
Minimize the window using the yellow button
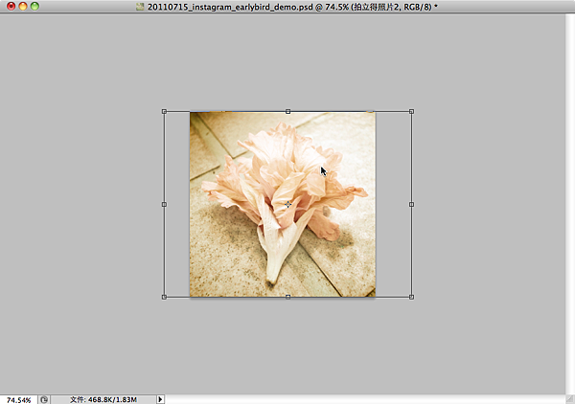(23, 7)
